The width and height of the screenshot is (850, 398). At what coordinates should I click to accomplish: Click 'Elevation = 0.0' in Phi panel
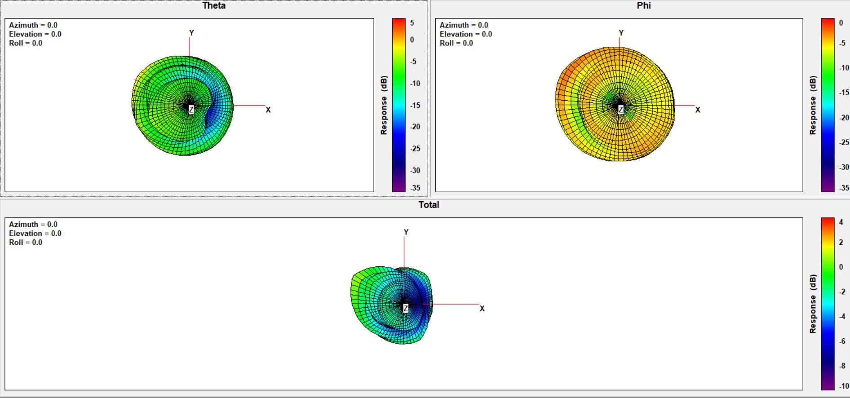(466, 34)
